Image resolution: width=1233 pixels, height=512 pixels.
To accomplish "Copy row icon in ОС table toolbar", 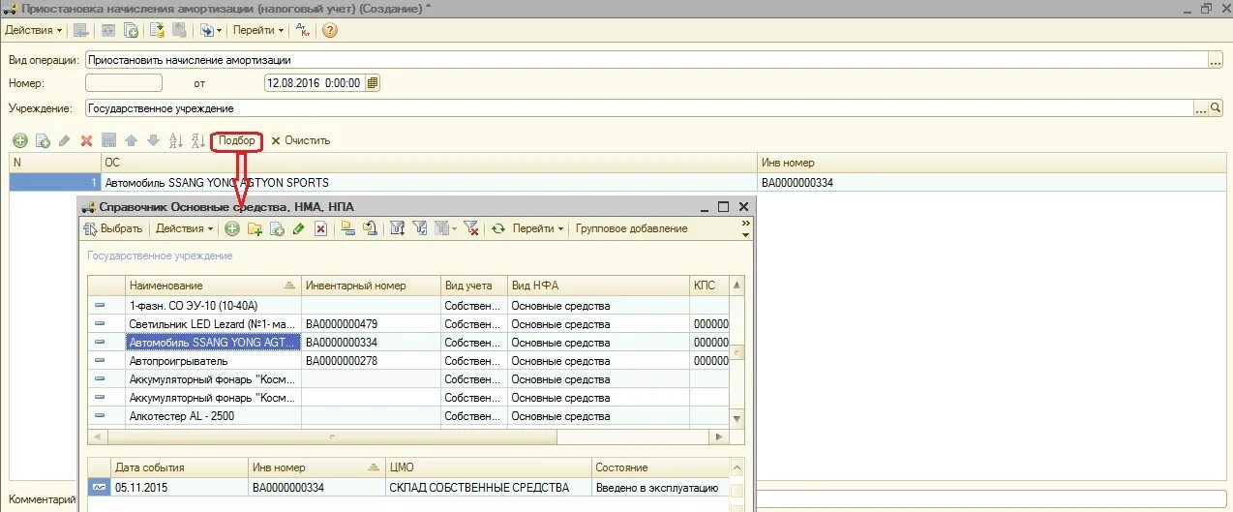I will 43,140.
